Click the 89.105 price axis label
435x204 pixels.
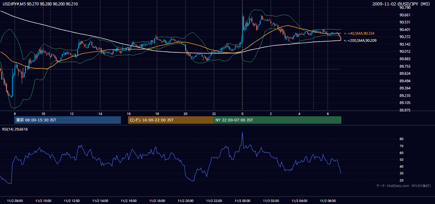[405, 103]
